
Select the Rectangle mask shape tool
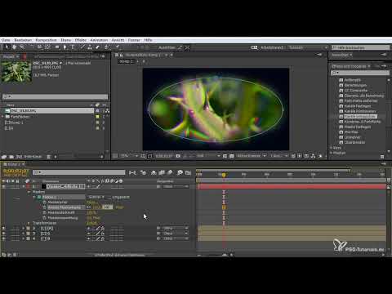(57, 47)
